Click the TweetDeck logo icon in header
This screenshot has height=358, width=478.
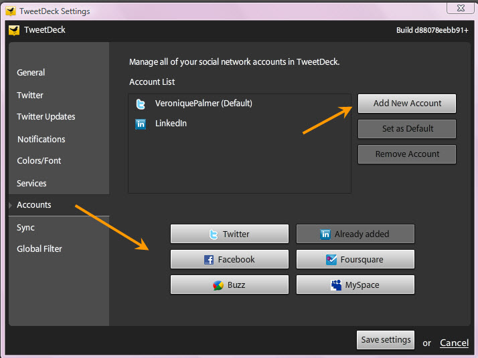[x=14, y=30]
